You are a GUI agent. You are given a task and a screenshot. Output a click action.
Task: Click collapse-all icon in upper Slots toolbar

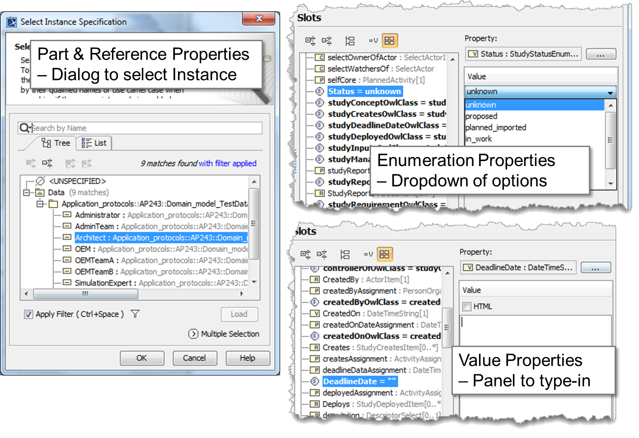pos(327,41)
